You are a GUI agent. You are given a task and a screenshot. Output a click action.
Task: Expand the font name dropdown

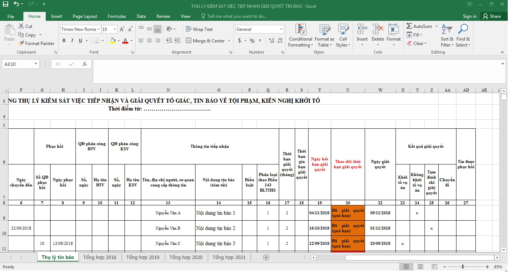tap(99, 29)
